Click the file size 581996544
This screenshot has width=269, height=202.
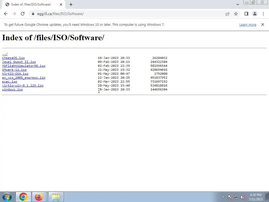(159, 66)
